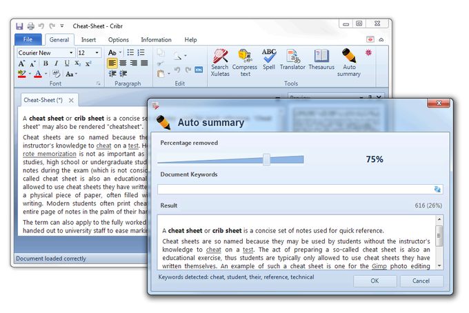Image resolution: width=469 pixels, height=313 pixels.
Task: Open the Thesaurus tool
Action: 321,59
